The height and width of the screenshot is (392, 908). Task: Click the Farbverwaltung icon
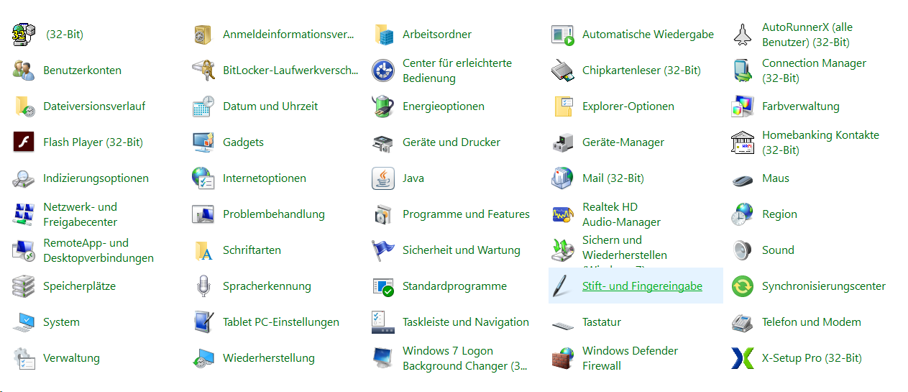tap(743, 106)
